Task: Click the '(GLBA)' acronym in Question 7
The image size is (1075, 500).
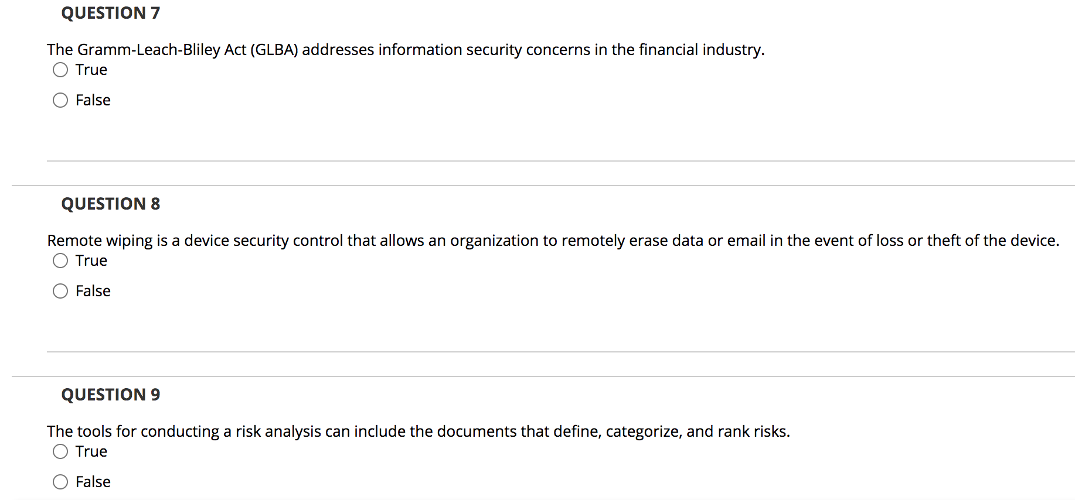Action: (274, 50)
